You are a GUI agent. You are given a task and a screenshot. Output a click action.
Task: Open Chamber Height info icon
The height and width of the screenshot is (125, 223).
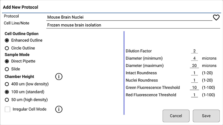(x=59, y=77)
